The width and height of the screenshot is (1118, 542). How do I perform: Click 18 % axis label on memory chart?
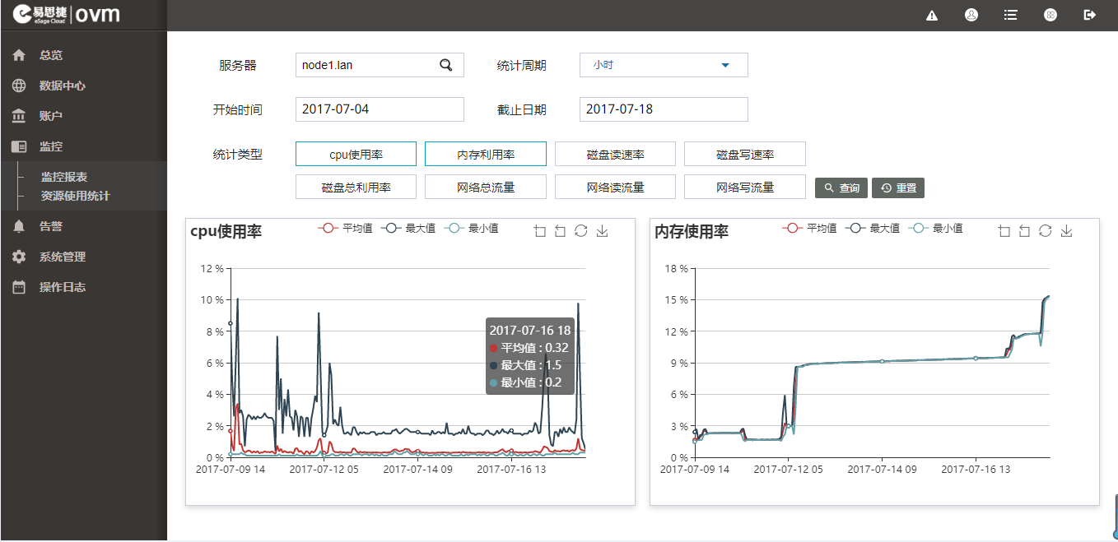(676, 269)
